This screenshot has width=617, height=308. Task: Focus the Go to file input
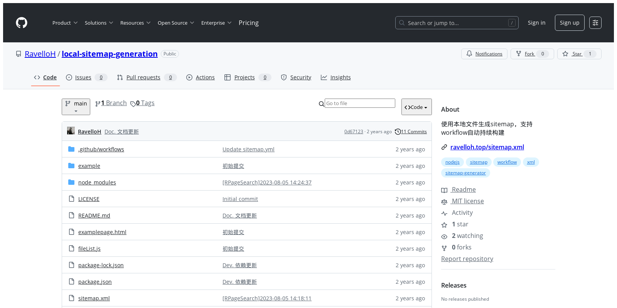click(x=360, y=103)
